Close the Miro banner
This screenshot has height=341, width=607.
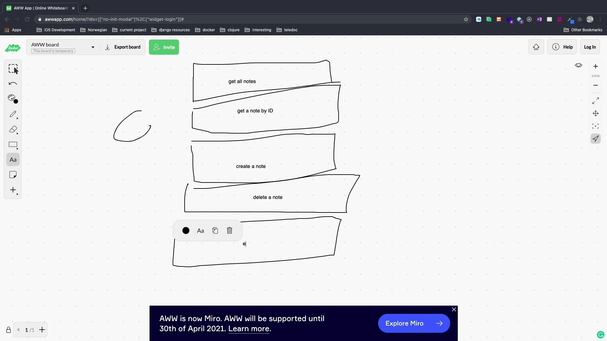454,309
